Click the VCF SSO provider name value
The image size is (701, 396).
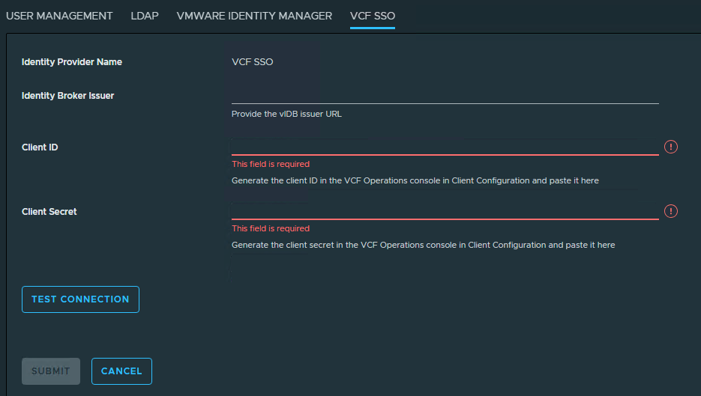click(252, 62)
